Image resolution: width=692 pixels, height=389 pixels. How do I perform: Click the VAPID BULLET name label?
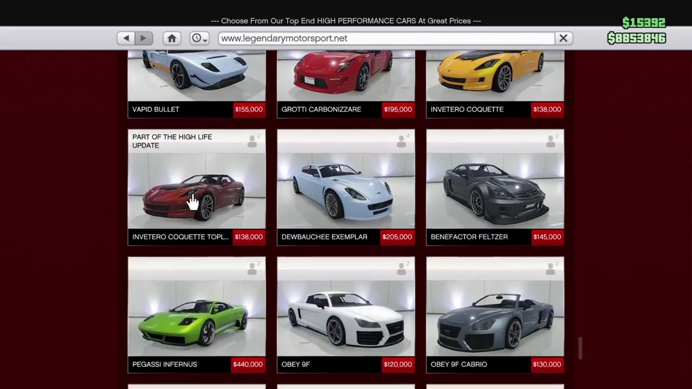click(x=156, y=109)
